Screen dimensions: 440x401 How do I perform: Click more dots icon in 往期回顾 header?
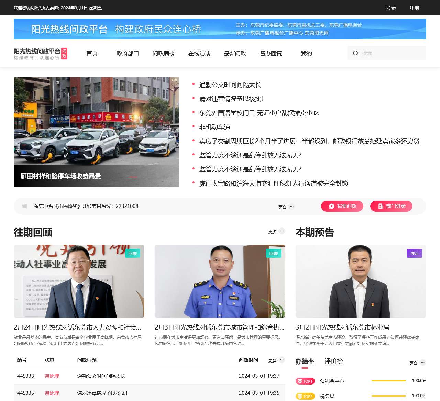point(282,231)
